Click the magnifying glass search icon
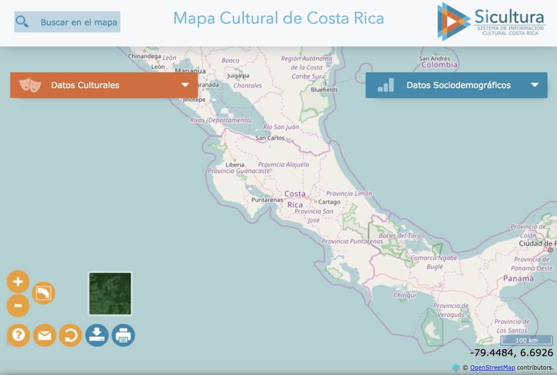 (x=22, y=22)
